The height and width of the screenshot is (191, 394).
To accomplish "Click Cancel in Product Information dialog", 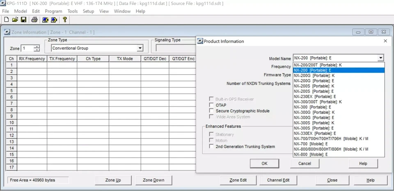I will [305, 163].
